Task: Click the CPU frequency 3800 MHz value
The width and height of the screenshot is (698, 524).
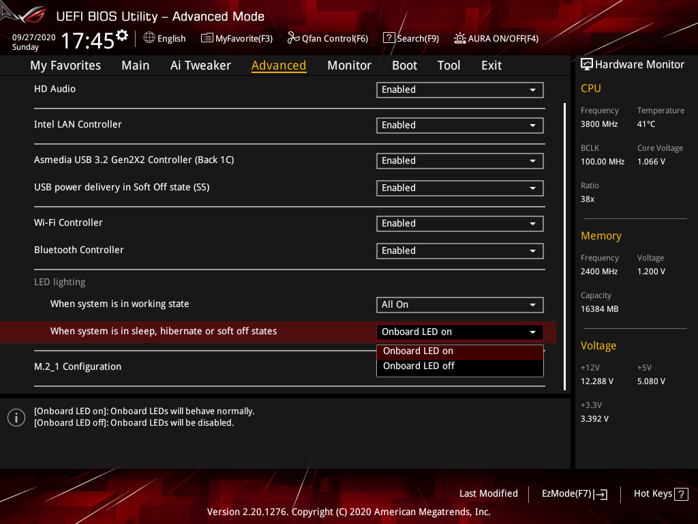Action: coord(599,124)
